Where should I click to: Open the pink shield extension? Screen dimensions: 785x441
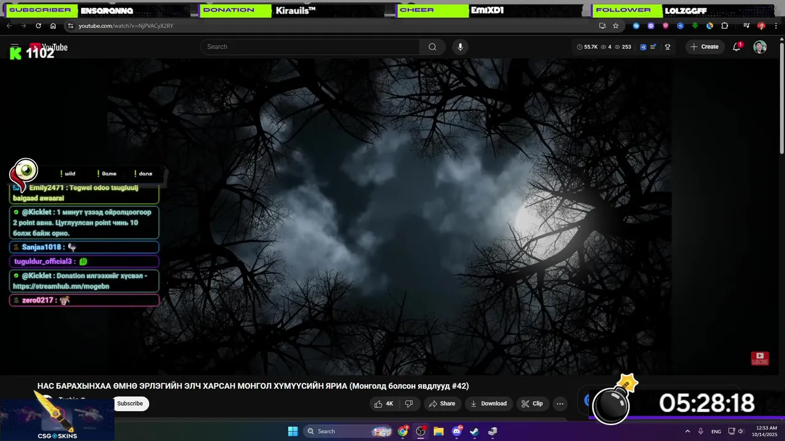pos(665,26)
